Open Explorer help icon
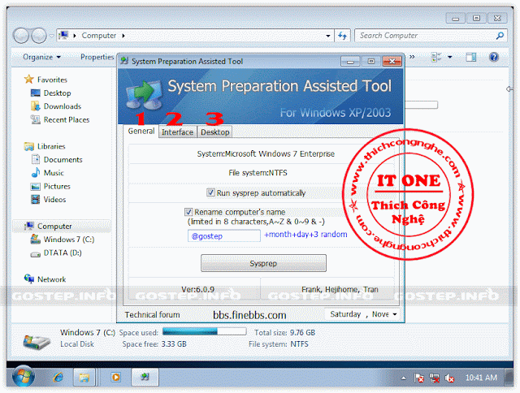This screenshot has width=520, height=393. pos(494,57)
